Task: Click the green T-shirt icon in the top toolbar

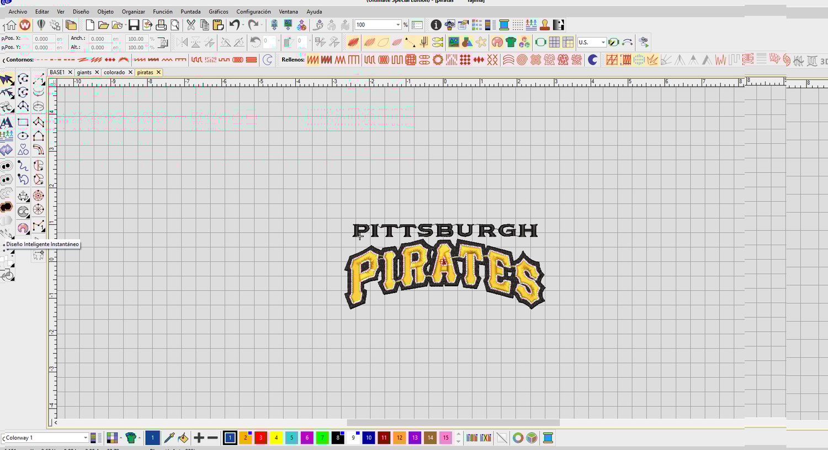Action: (x=511, y=42)
